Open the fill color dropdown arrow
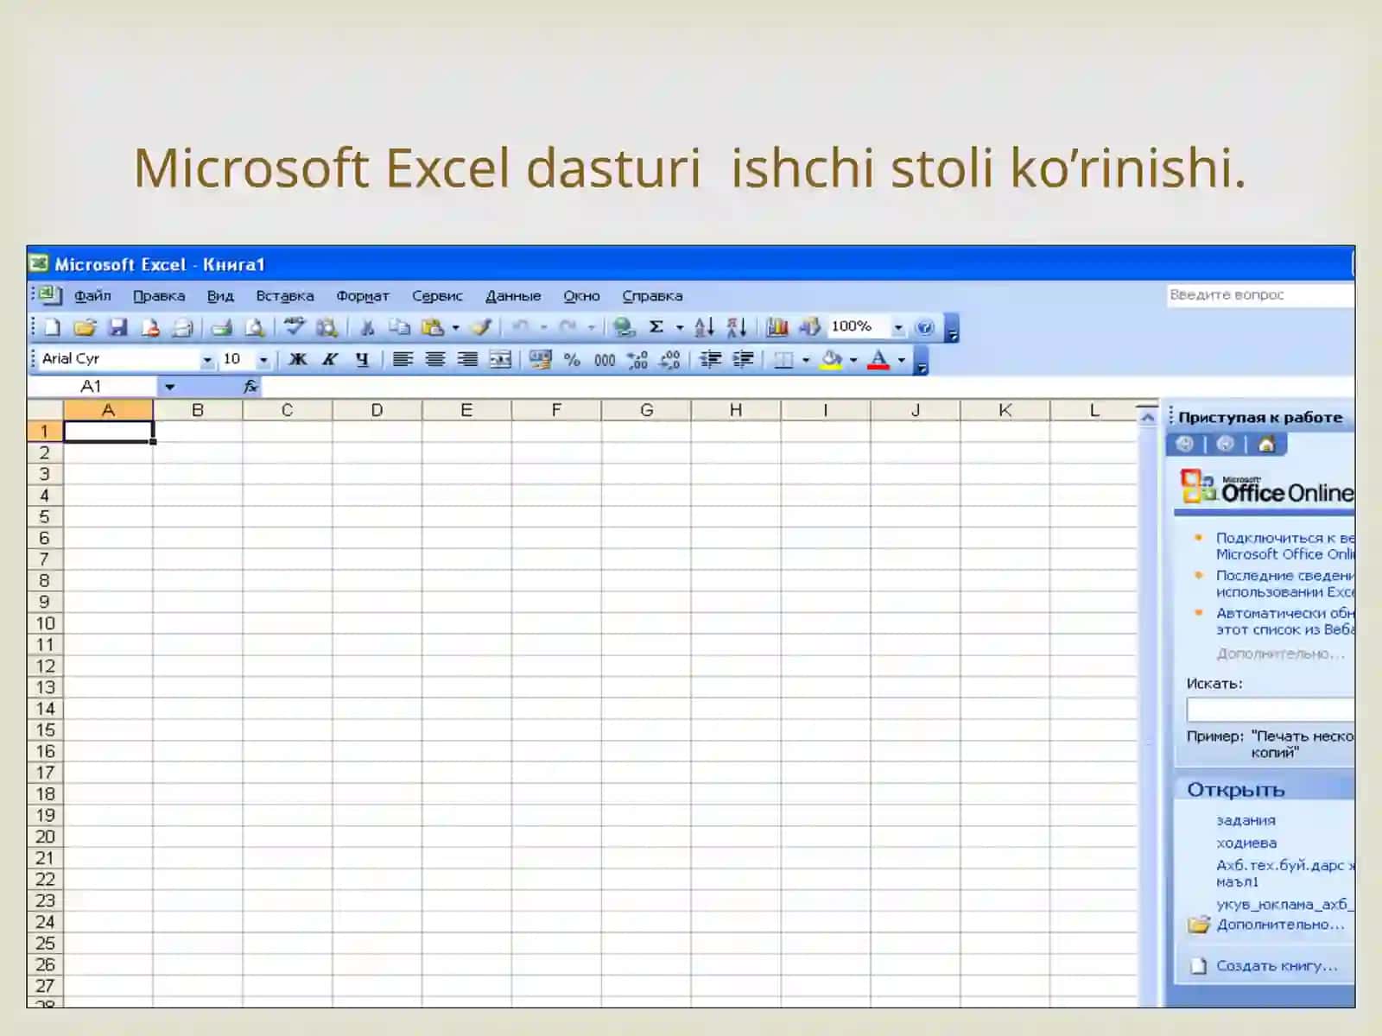1382x1036 pixels. pos(853,359)
